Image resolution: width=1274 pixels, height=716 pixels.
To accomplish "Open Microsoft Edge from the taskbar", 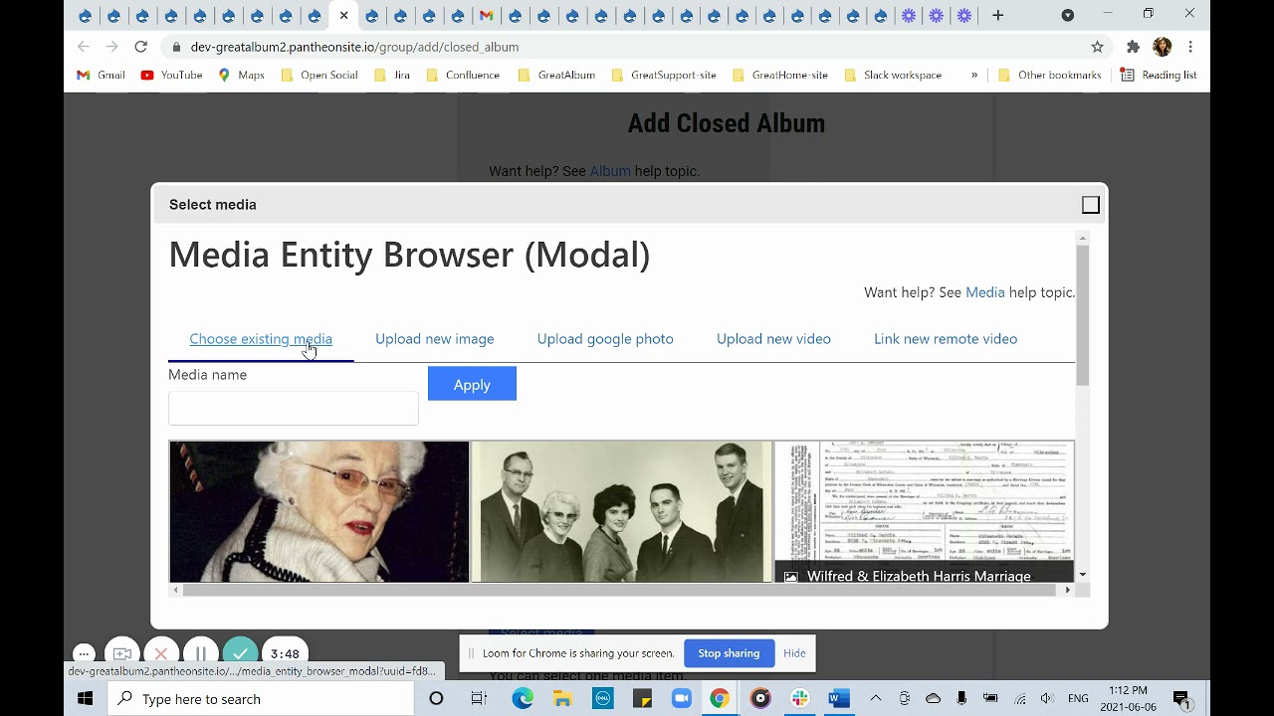I will (x=523, y=699).
